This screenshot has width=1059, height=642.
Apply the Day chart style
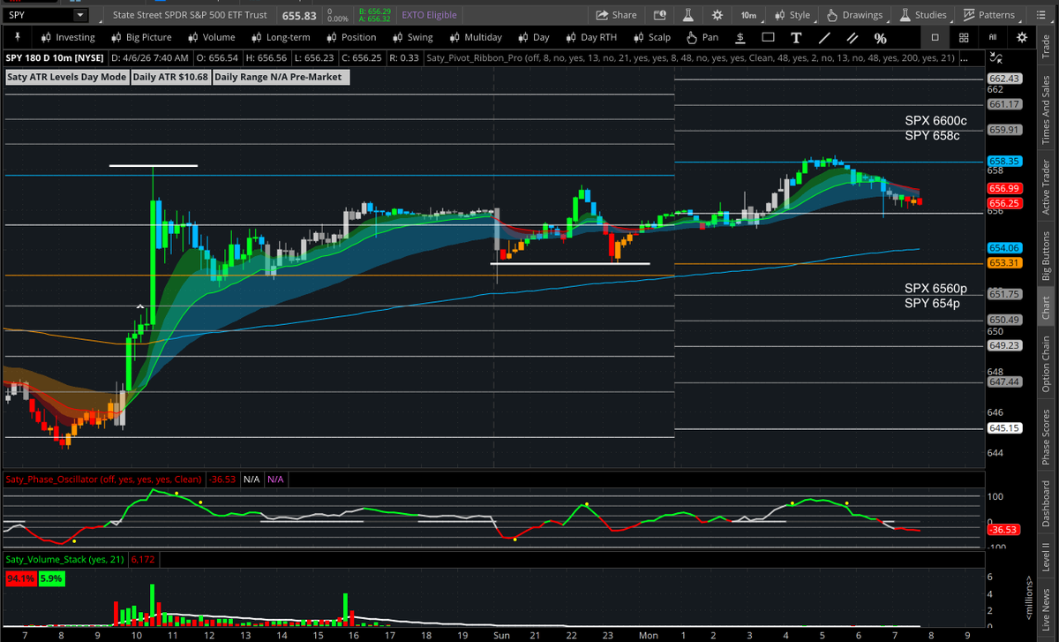532,37
